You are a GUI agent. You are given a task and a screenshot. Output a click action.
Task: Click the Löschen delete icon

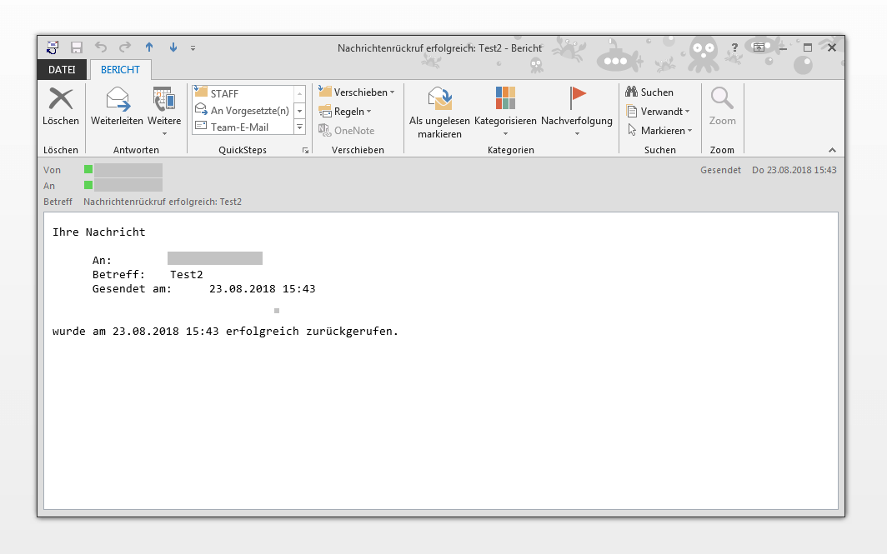pyautogui.click(x=61, y=100)
